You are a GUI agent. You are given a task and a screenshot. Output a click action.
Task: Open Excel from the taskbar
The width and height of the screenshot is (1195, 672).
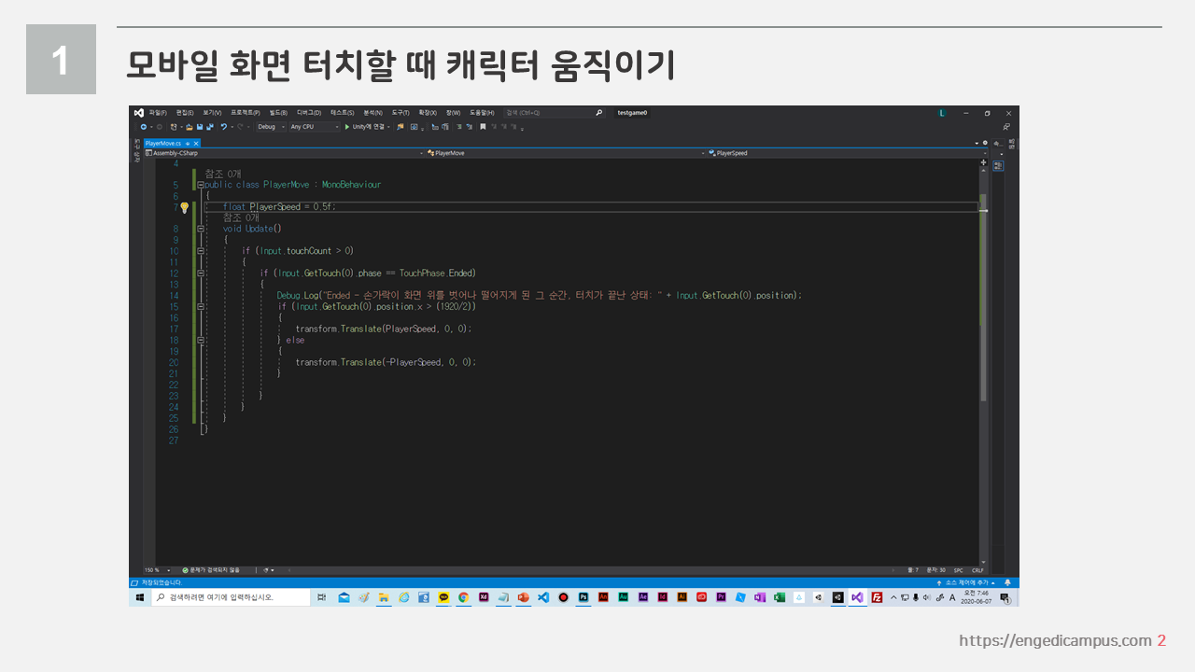coord(779,597)
